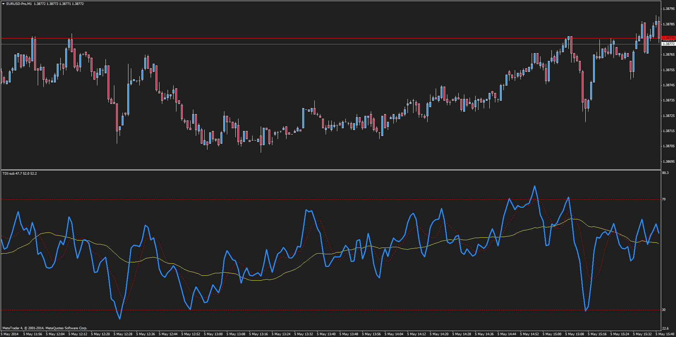Viewport: 676px width, 337px height.
Task: Click the red 1.38776 price label
Action: click(x=669, y=38)
